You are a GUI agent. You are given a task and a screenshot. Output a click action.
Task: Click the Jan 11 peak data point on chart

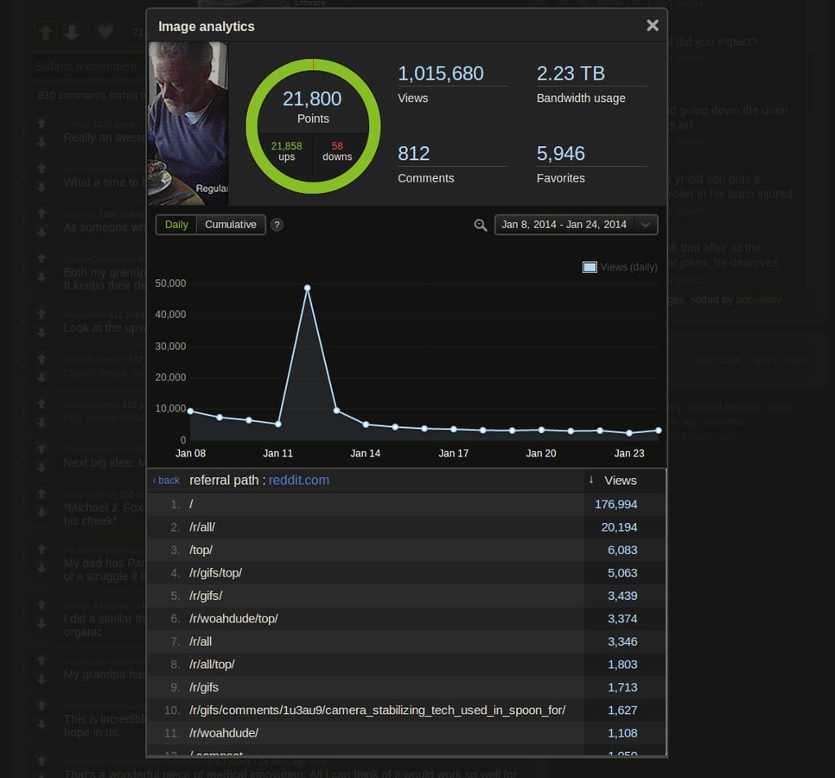[x=308, y=287]
